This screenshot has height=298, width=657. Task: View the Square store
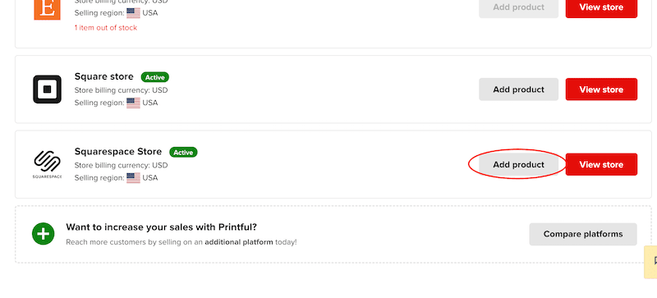601,89
